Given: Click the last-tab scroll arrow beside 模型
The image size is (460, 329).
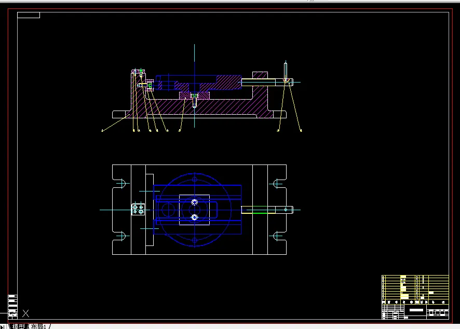Looking at the screenshot, I should [3, 326].
